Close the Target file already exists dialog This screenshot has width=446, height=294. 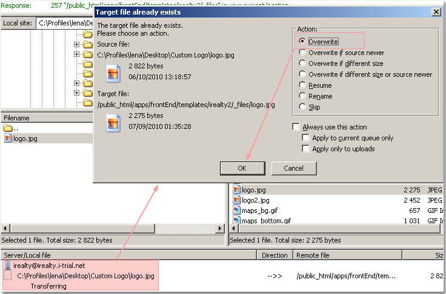[x=436, y=12]
